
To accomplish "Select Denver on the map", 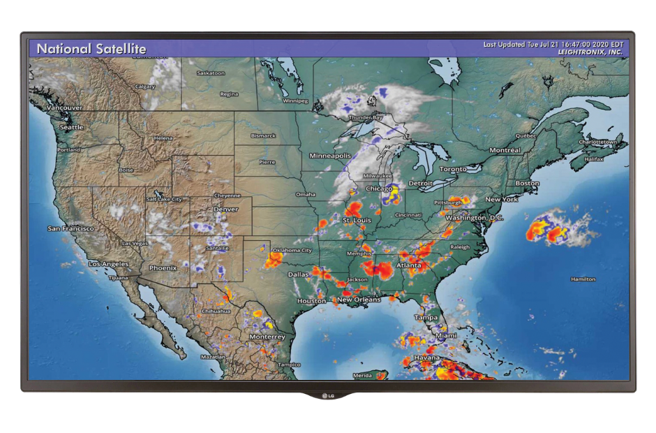I will [x=225, y=210].
